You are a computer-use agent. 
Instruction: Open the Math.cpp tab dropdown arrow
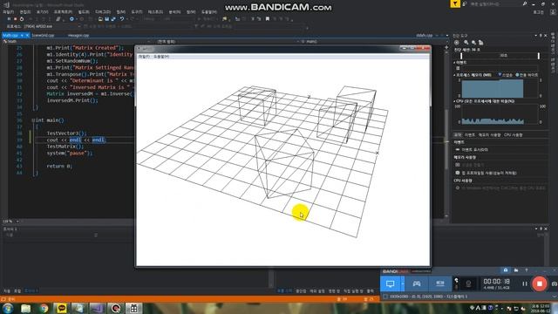click(22, 35)
